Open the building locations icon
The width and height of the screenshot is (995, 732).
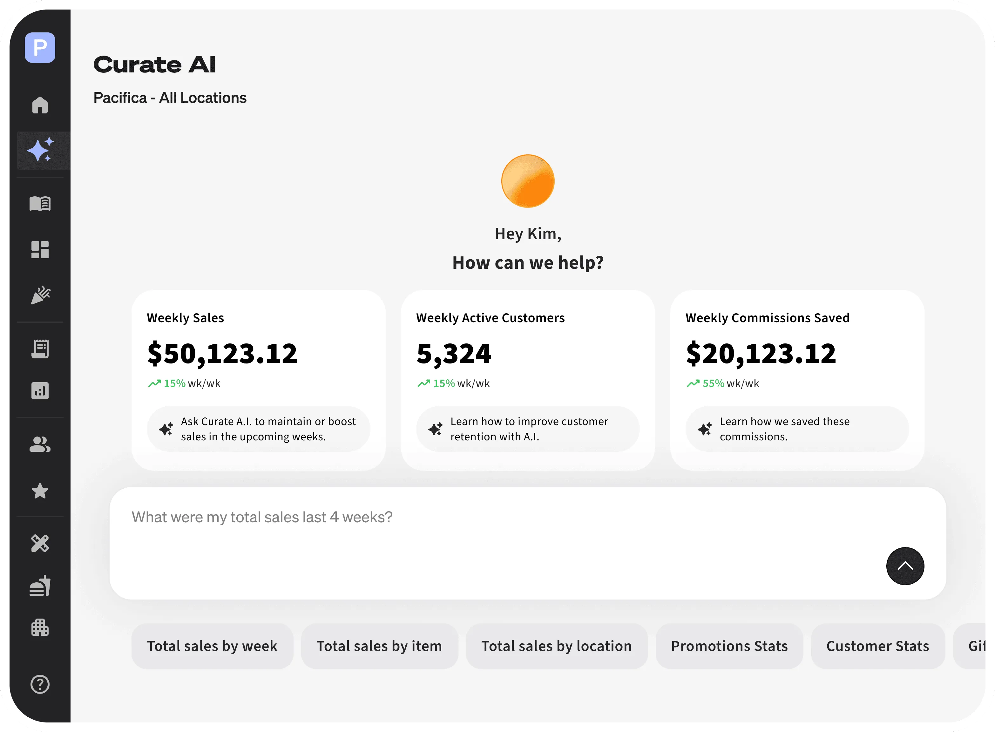pos(40,627)
